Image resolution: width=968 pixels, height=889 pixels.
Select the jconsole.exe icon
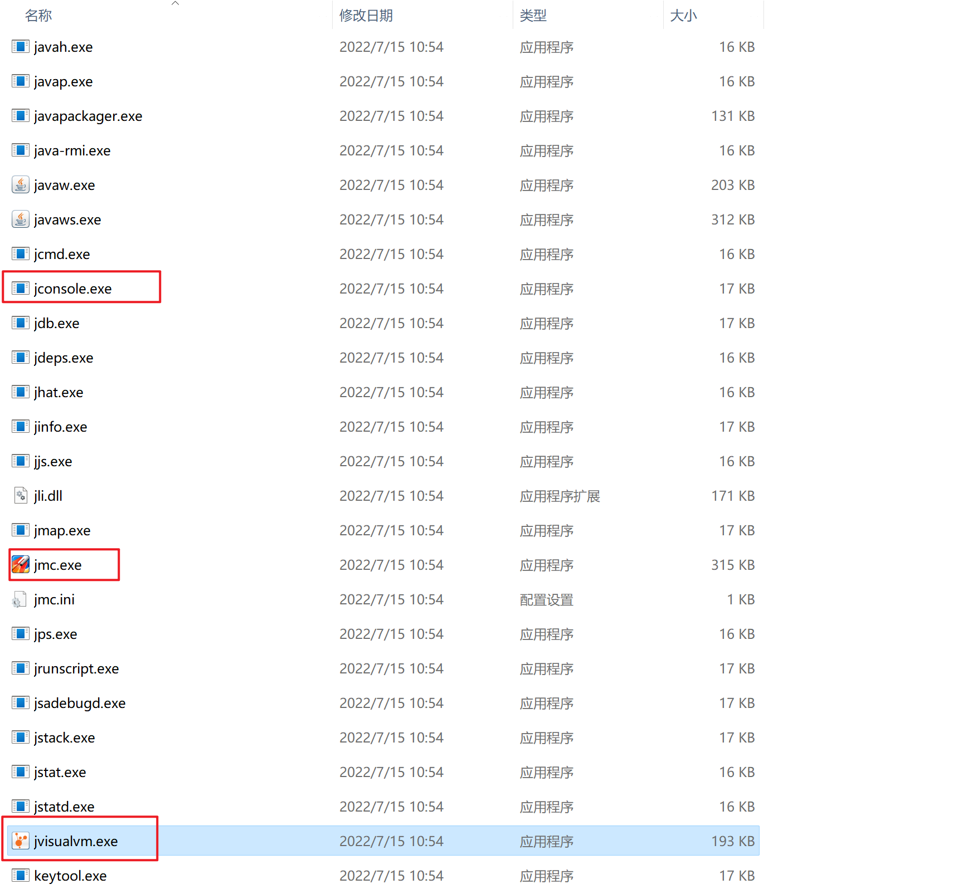click(21, 289)
